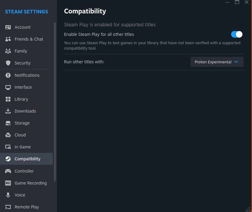Click the Downloads arrow icon

click(x=8, y=111)
